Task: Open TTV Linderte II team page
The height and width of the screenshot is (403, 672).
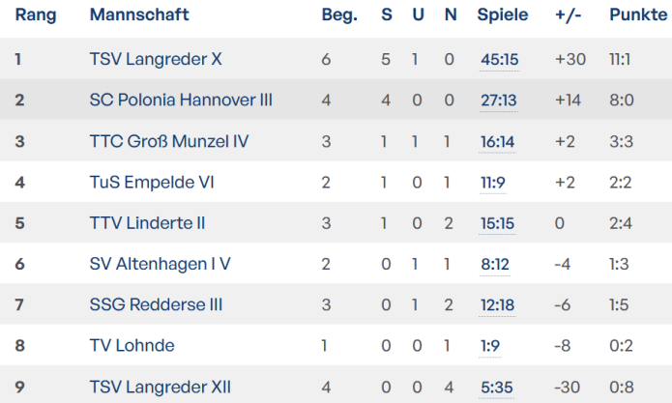Action: coord(147,223)
